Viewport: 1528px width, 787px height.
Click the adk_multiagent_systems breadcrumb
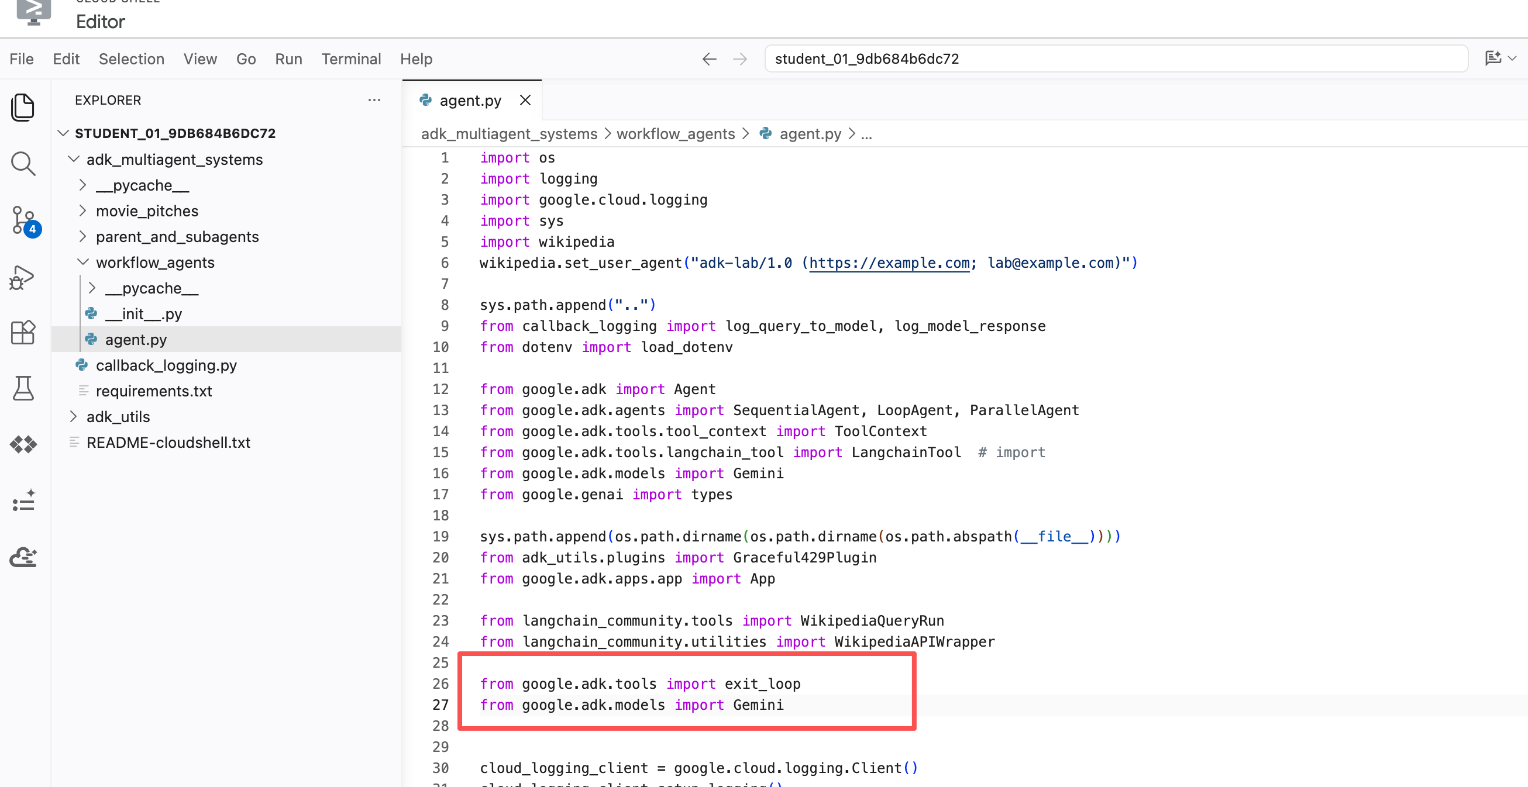click(x=509, y=134)
